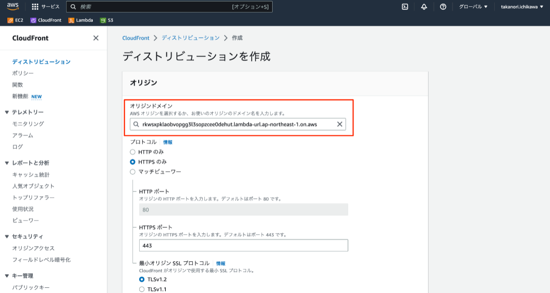Open アラーム in the sidebar

tap(23, 135)
